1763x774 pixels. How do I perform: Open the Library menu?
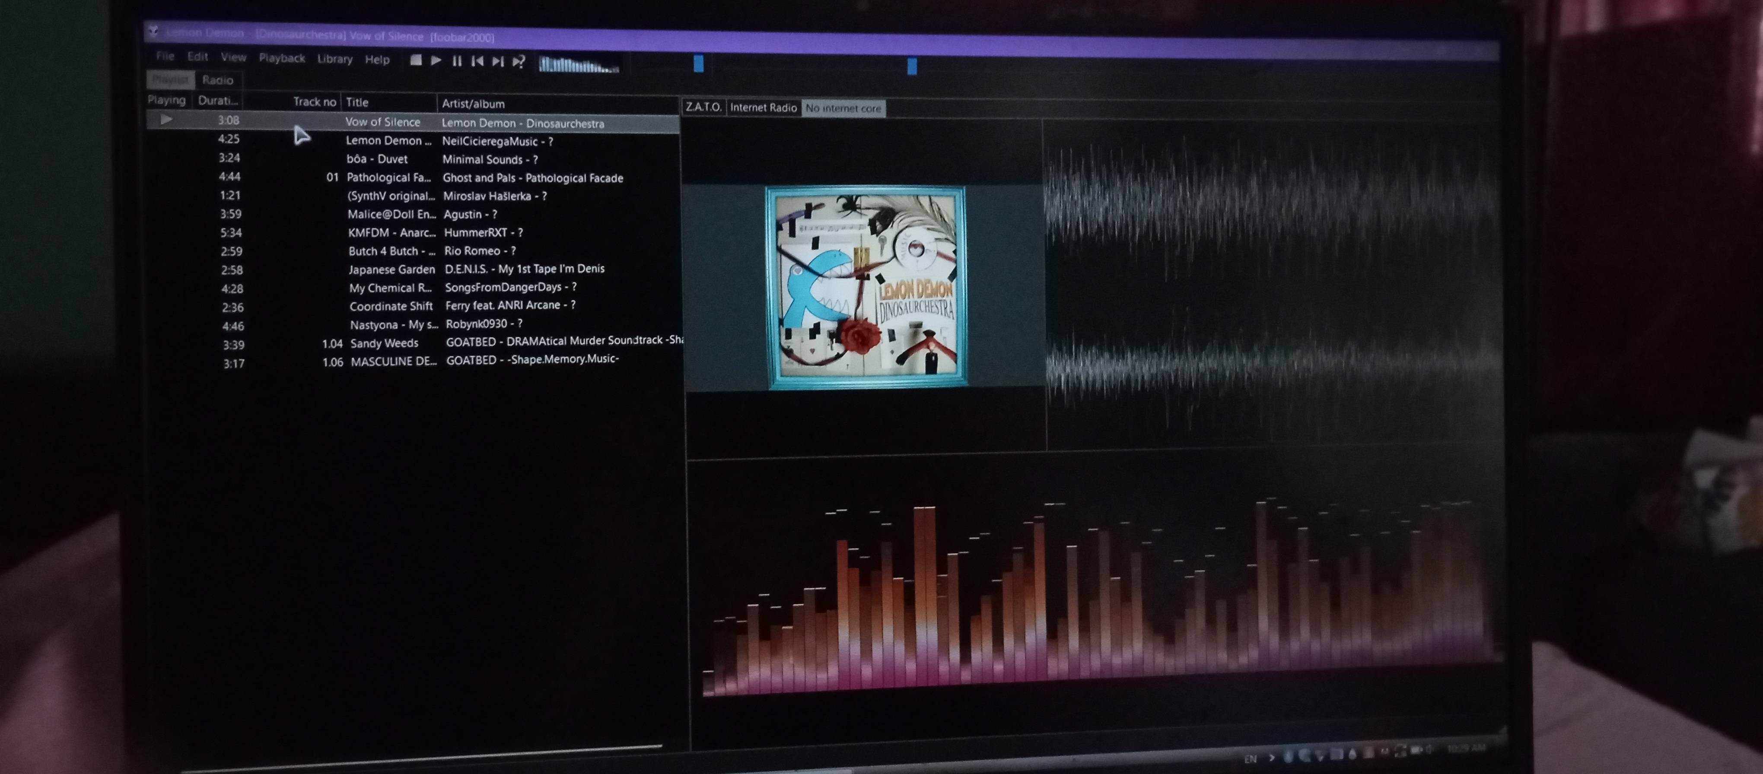click(x=335, y=59)
